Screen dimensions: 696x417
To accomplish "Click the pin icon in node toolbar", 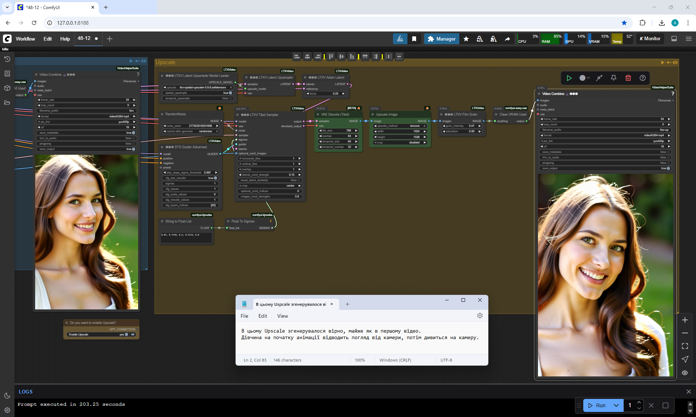I will [613, 78].
